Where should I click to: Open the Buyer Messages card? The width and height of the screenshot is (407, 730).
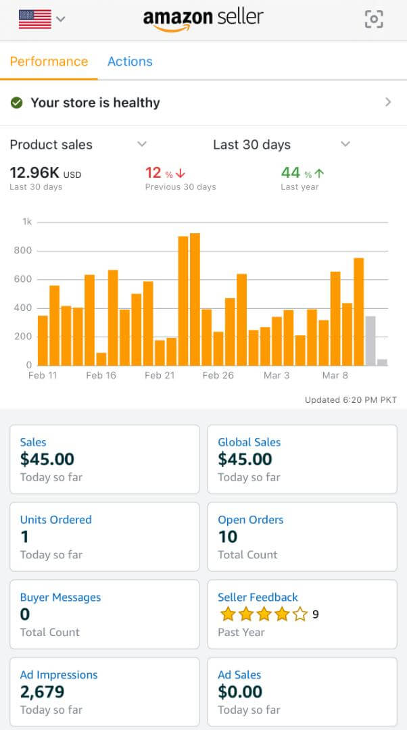click(104, 614)
